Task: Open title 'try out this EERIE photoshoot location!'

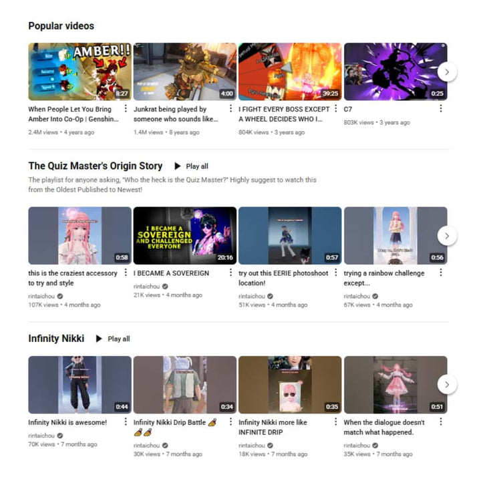Action: click(x=283, y=278)
